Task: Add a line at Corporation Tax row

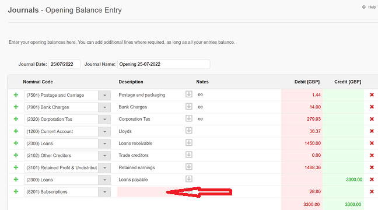Action: (x=16, y=119)
